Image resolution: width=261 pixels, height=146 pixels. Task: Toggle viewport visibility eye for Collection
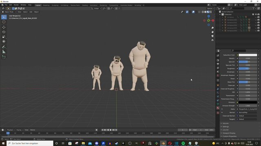[x=256, y=15]
